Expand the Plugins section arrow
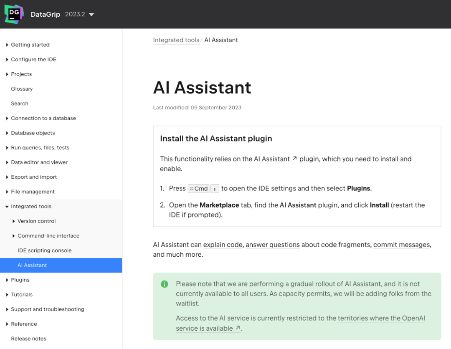The height and width of the screenshot is (349, 451). coord(7,280)
